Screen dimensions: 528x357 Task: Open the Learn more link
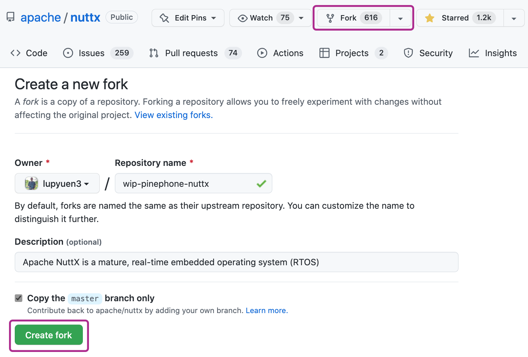pyautogui.click(x=267, y=311)
